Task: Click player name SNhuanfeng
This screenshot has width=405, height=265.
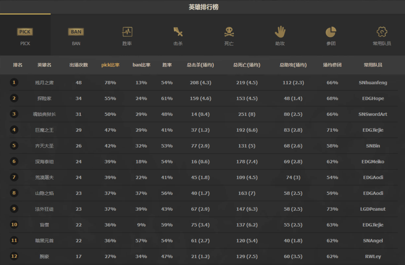Action: (x=373, y=83)
